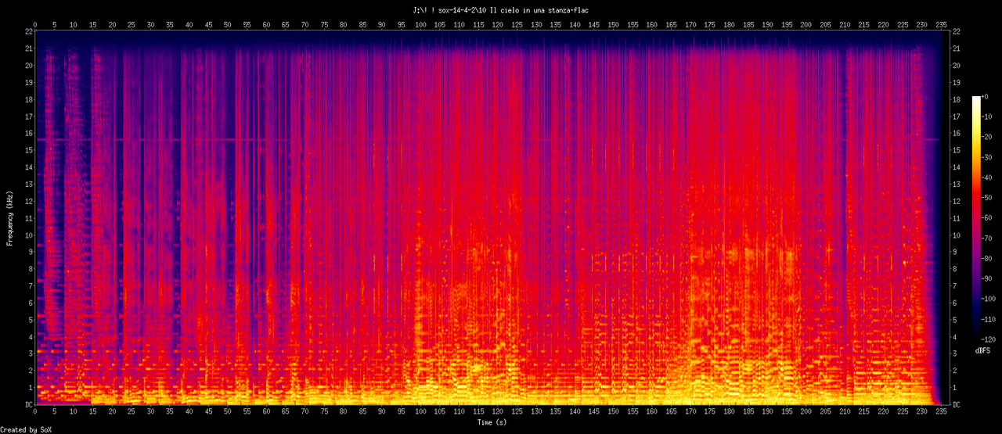This screenshot has width=1002, height=434.
Task: Click the "-30" colorbar label
Action: [x=989, y=157]
